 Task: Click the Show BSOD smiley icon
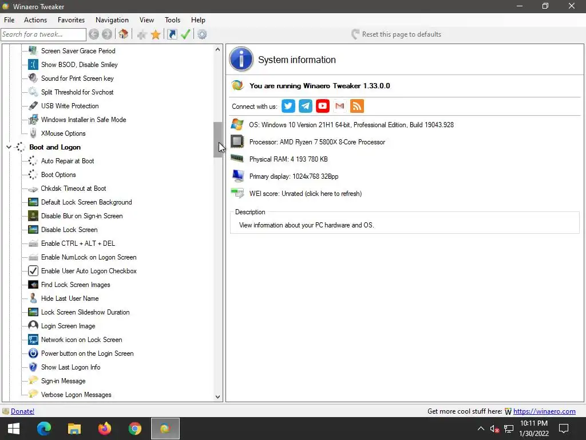[x=33, y=64]
